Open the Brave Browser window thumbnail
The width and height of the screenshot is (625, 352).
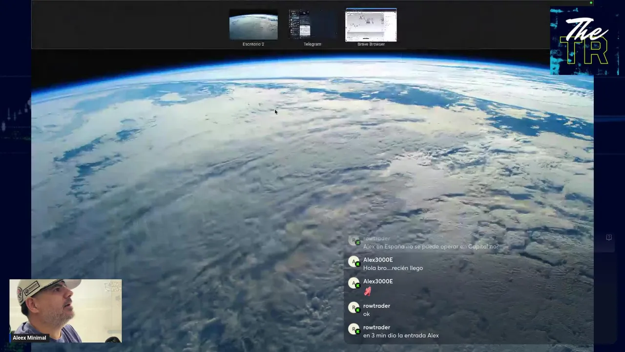pos(371,25)
